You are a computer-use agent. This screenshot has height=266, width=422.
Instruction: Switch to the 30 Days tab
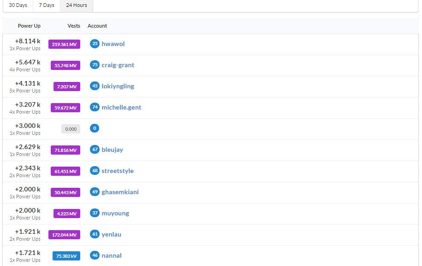tap(18, 6)
